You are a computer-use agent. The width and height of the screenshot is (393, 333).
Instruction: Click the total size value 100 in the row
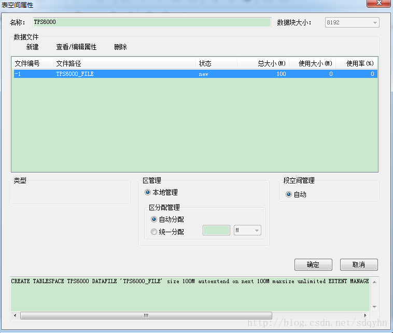click(281, 74)
